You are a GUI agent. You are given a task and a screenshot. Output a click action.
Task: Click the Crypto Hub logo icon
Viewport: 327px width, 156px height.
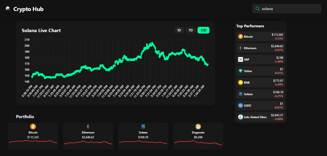8,9
